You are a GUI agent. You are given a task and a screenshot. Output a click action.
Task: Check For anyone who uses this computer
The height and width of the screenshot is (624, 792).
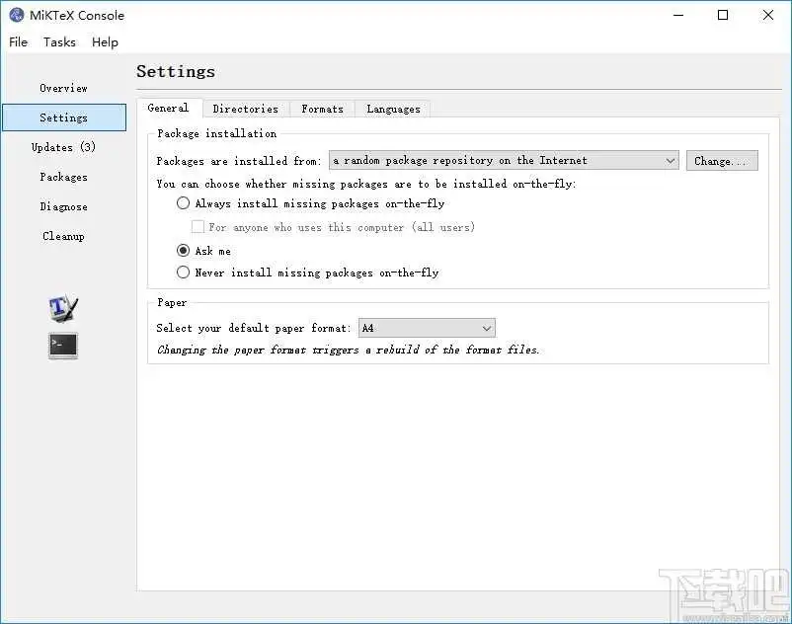(x=334, y=227)
